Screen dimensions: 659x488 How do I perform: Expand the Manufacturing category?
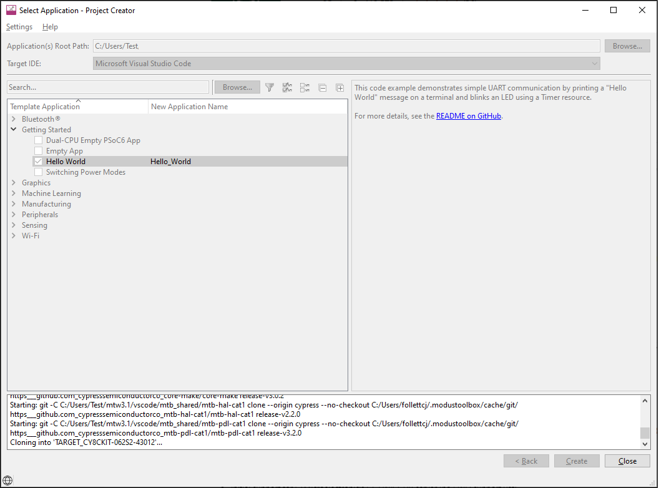[x=14, y=204]
